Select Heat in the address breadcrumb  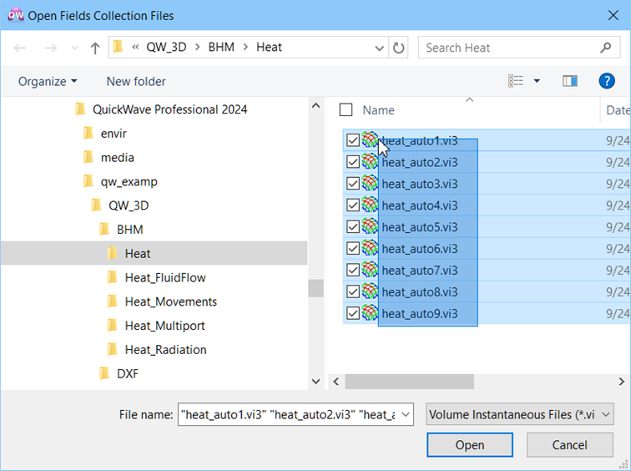coord(269,47)
